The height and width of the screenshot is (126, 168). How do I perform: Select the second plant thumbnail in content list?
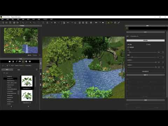27,96
